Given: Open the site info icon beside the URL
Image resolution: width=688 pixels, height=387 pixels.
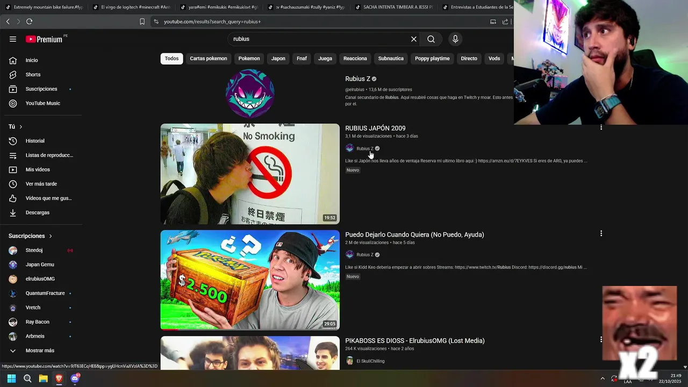Looking at the screenshot, I should 156,21.
